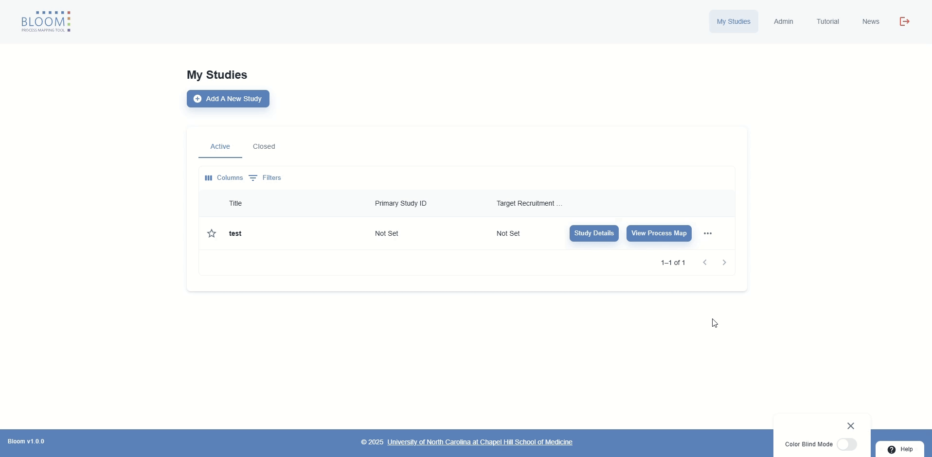Click the plus icon on Add A New Study
The width and height of the screenshot is (932, 457).
tap(197, 99)
